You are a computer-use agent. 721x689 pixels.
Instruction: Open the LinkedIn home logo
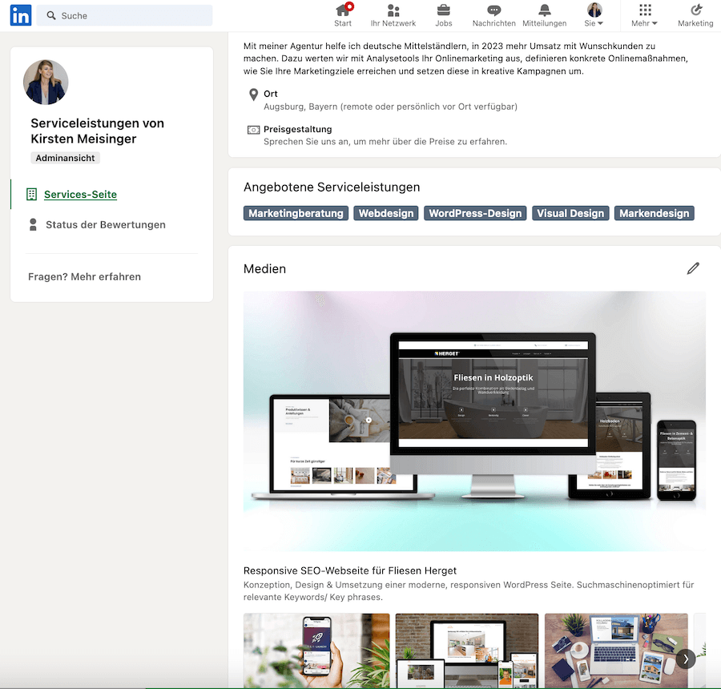(x=21, y=15)
